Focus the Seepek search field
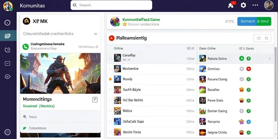The image size is (278, 139). 111,5
